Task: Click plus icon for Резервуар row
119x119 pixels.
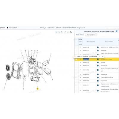Action: coord(98,51)
